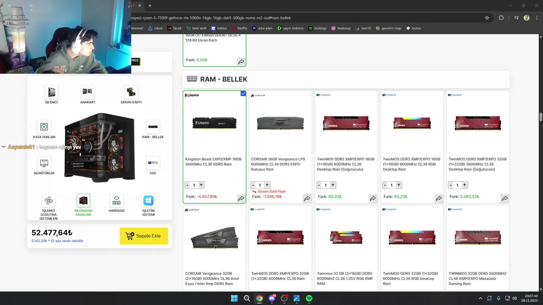This screenshot has width=543, height=305.
Task: Click the TWINMOS 32GB CL46 Gaming Ram title
Action: tap(478, 279)
